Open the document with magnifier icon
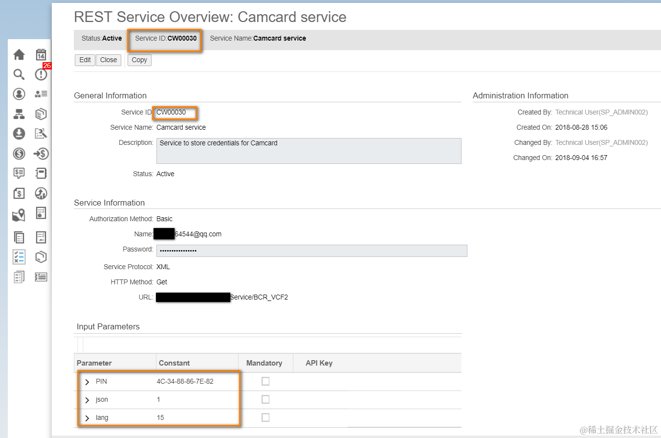661x438 pixels. 41,134
